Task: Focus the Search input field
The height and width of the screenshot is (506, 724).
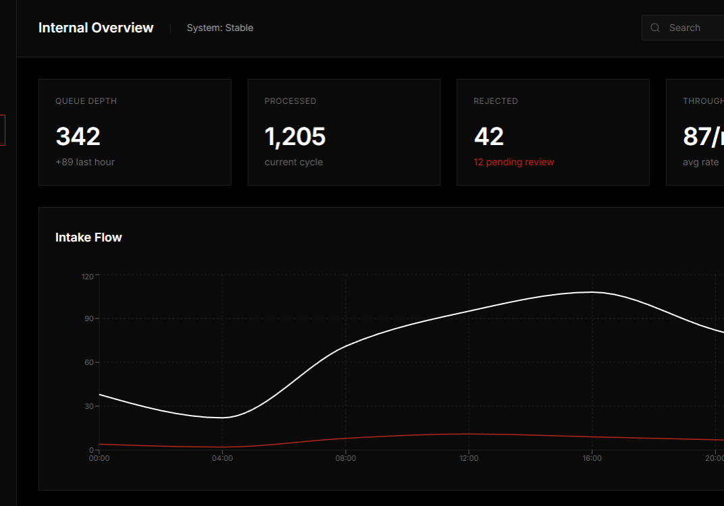Action: point(692,28)
